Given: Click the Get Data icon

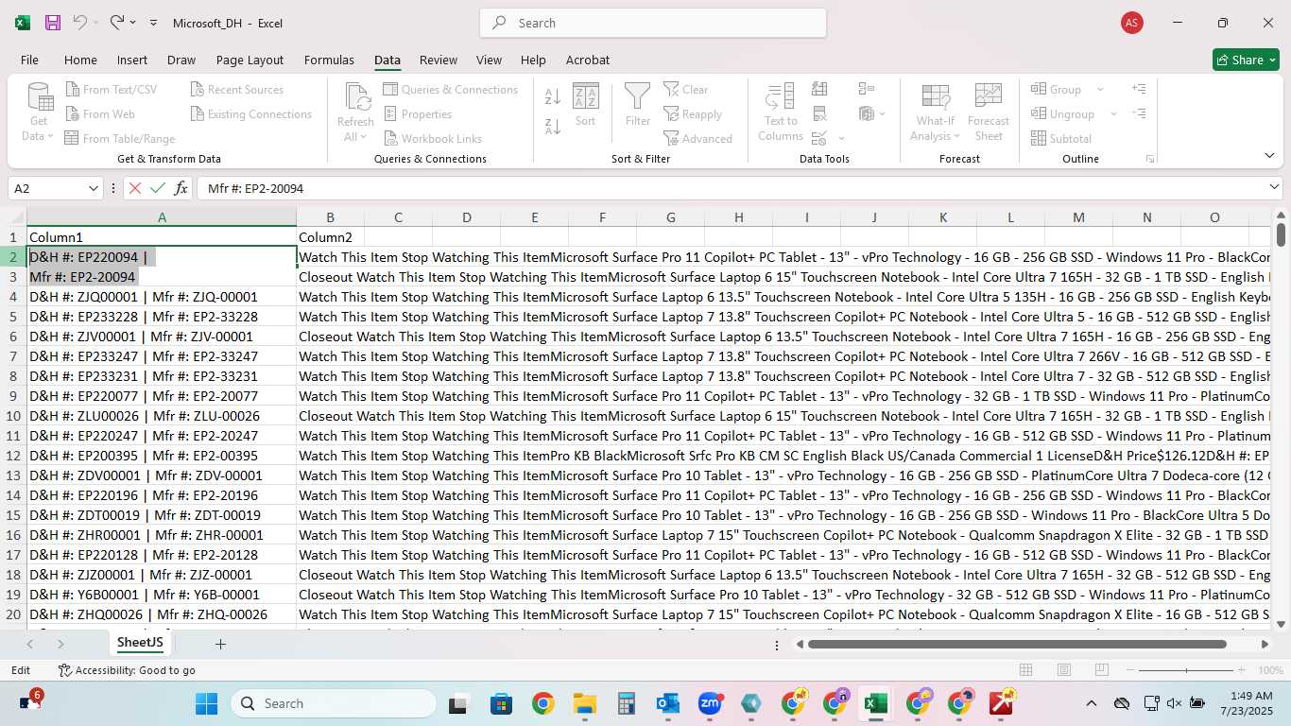Looking at the screenshot, I should tap(40, 96).
